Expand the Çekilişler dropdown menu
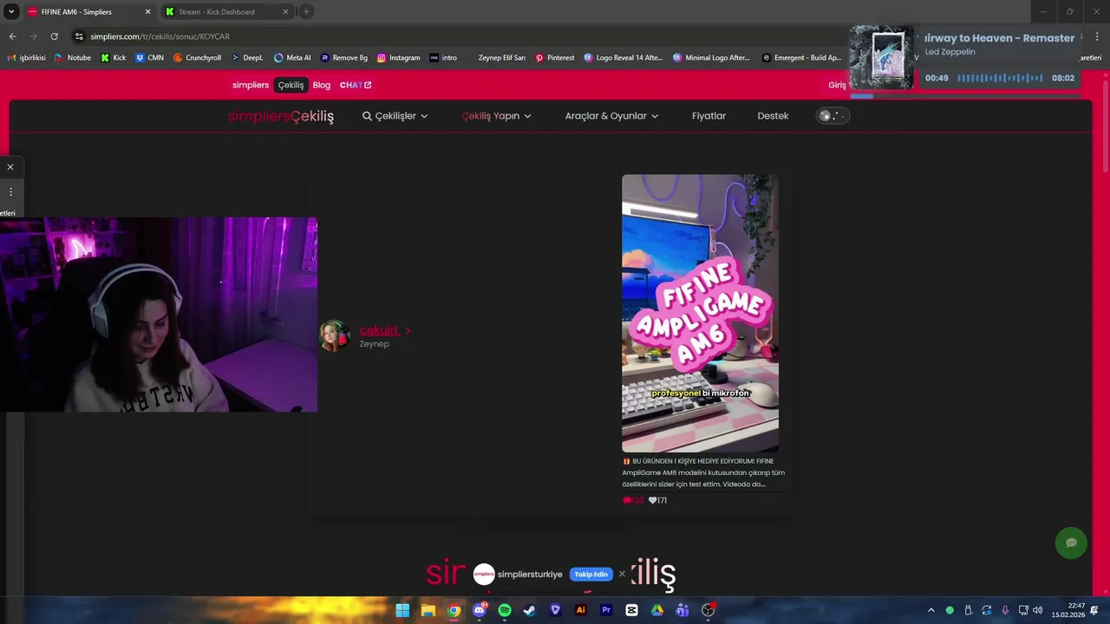Screen dimensions: 1110x624 pos(395,115)
